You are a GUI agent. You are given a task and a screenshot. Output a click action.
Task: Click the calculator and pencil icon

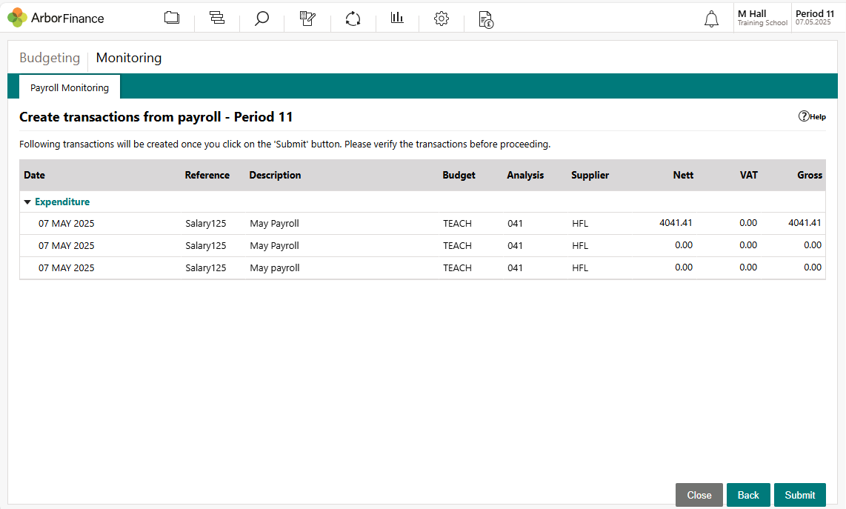click(307, 19)
